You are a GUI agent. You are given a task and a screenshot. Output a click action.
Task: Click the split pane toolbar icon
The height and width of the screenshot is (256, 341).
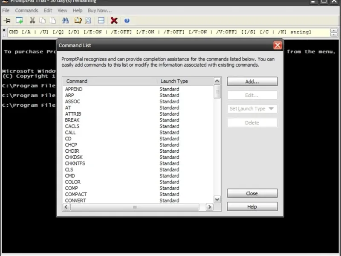point(101,20)
